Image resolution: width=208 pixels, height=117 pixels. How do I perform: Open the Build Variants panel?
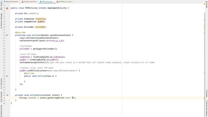(x=1, y=111)
